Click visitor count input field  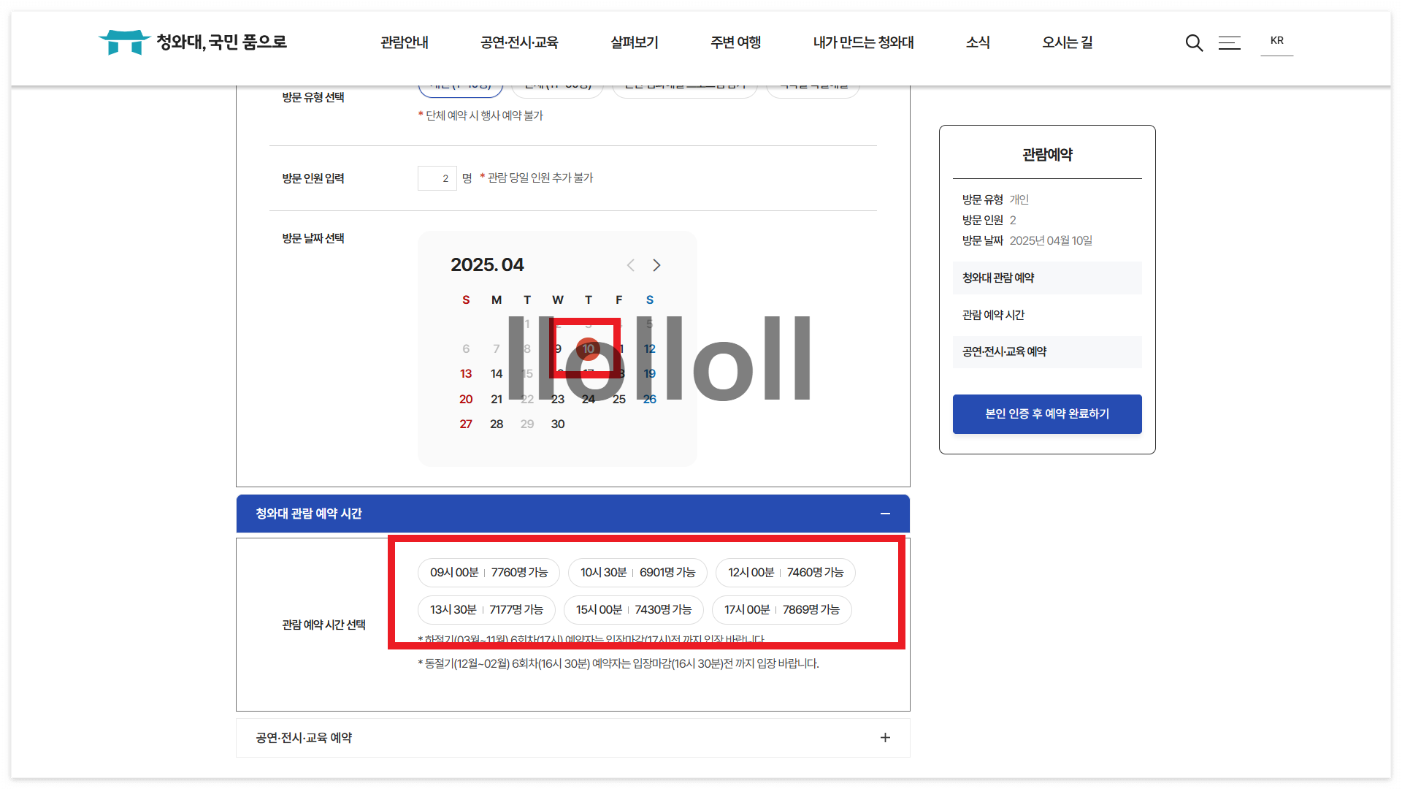pos(437,178)
